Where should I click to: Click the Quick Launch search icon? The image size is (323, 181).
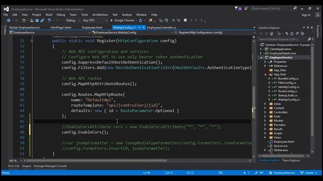coord(295,8)
